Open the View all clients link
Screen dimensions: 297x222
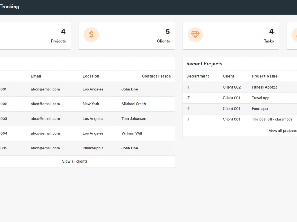click(x=75, y=161)
